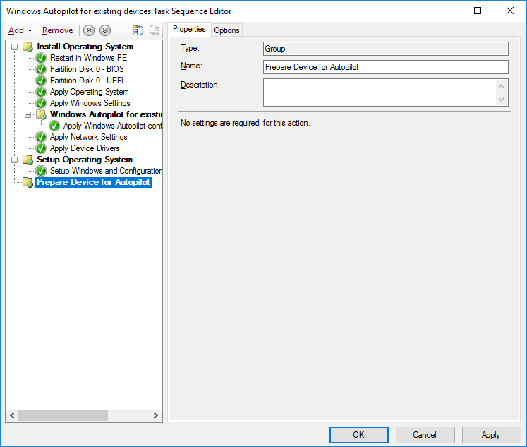The image size is (527, 447).
Task: Switch to the Properties tab
Action: (x=189, y=29)
